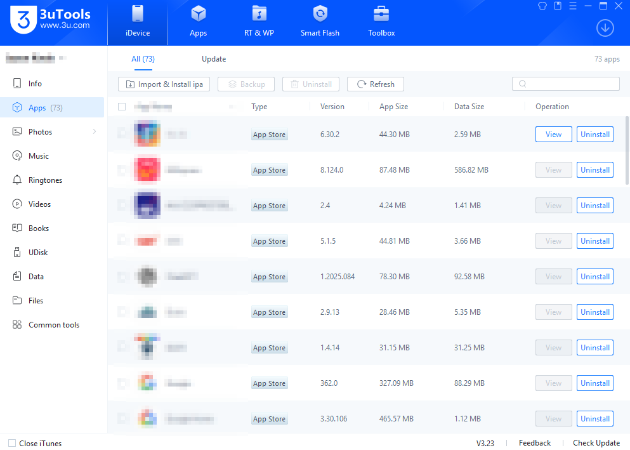Click inside the app search field

pyautogui.click(x=565, y=83)
